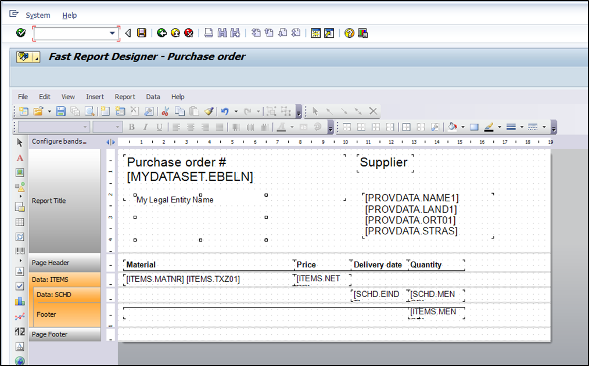Expand the line color dropdown arrow
Viewport: 589px width, 366px height.
(500, 127)
